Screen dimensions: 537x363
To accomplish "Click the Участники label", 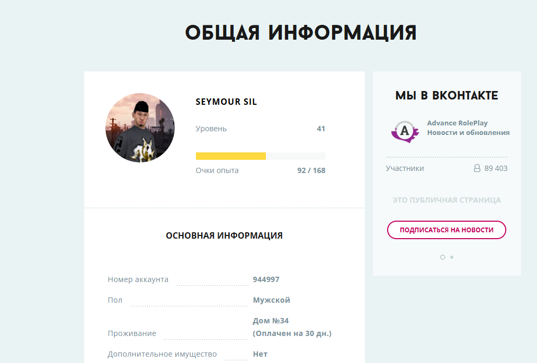I will [x=405, y=168].
